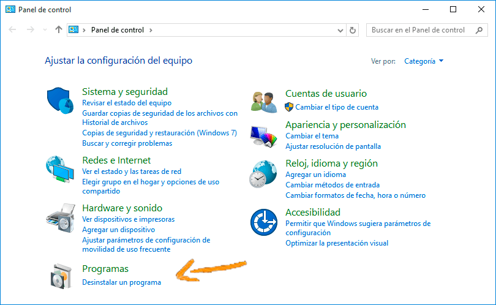Click the Sistema y seguridad shield icon
Image resolution: width=496 pixels, height=305 pixels.
coord(59,99)
